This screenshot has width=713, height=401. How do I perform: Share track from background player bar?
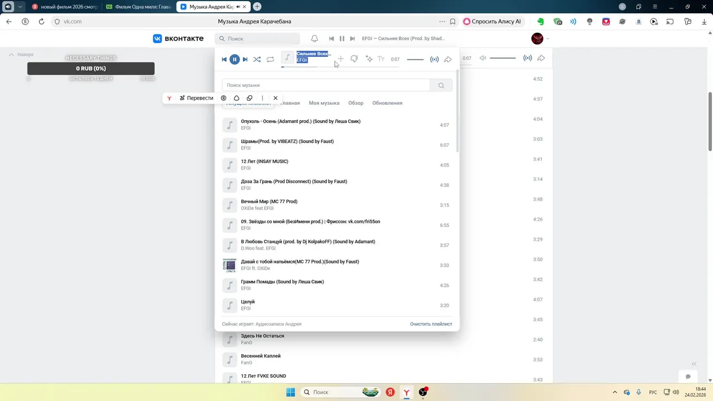pyautogui.click(x=541, y=58)
